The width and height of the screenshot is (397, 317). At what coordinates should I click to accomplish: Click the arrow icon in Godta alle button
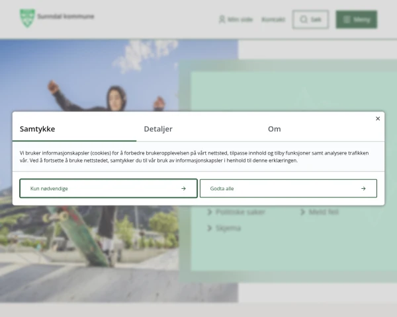click(363, 189)
